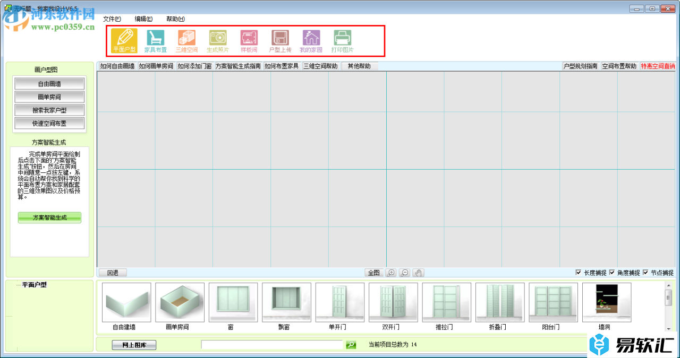Open 我的家园 my home icon

(311, 41)
